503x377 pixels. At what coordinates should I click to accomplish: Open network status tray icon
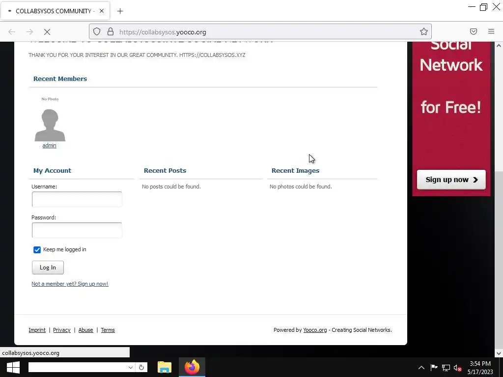click(446, 368)
